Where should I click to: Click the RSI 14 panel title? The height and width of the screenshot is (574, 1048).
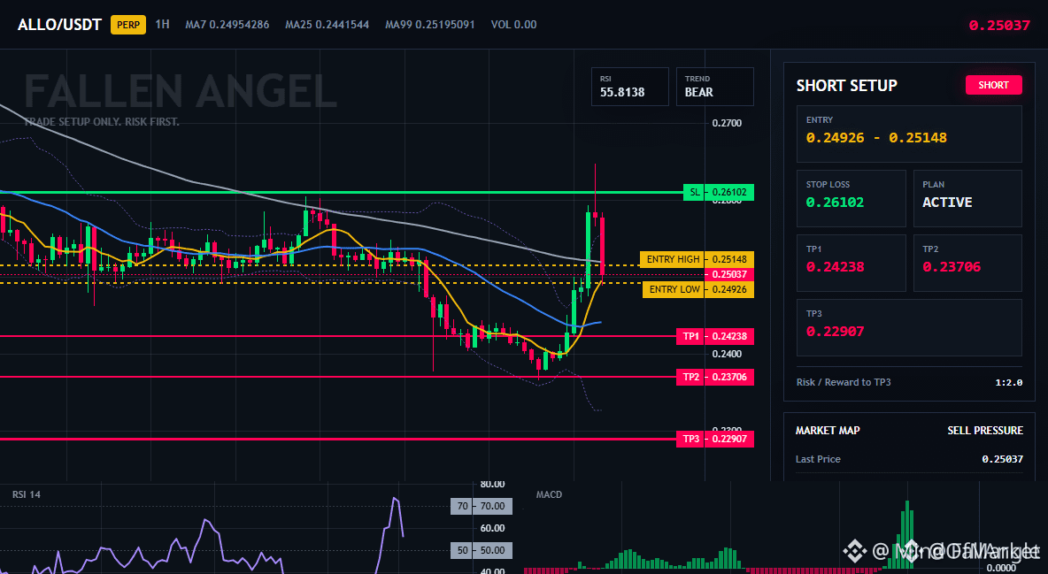pos(26,494)
